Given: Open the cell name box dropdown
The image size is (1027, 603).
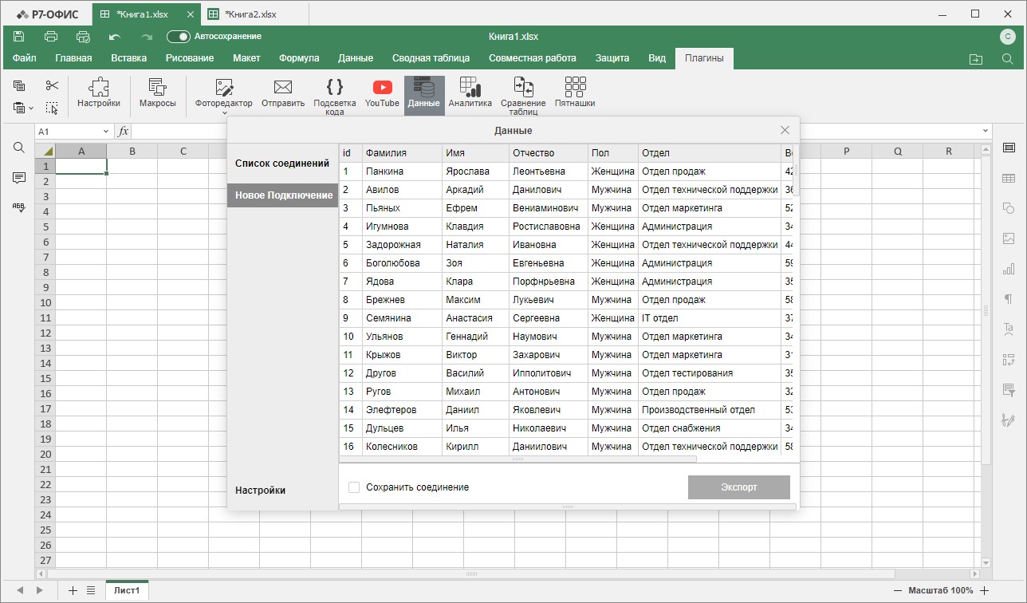Looking at the screenshot, I should pyautogui.click(x=106, y=132).
